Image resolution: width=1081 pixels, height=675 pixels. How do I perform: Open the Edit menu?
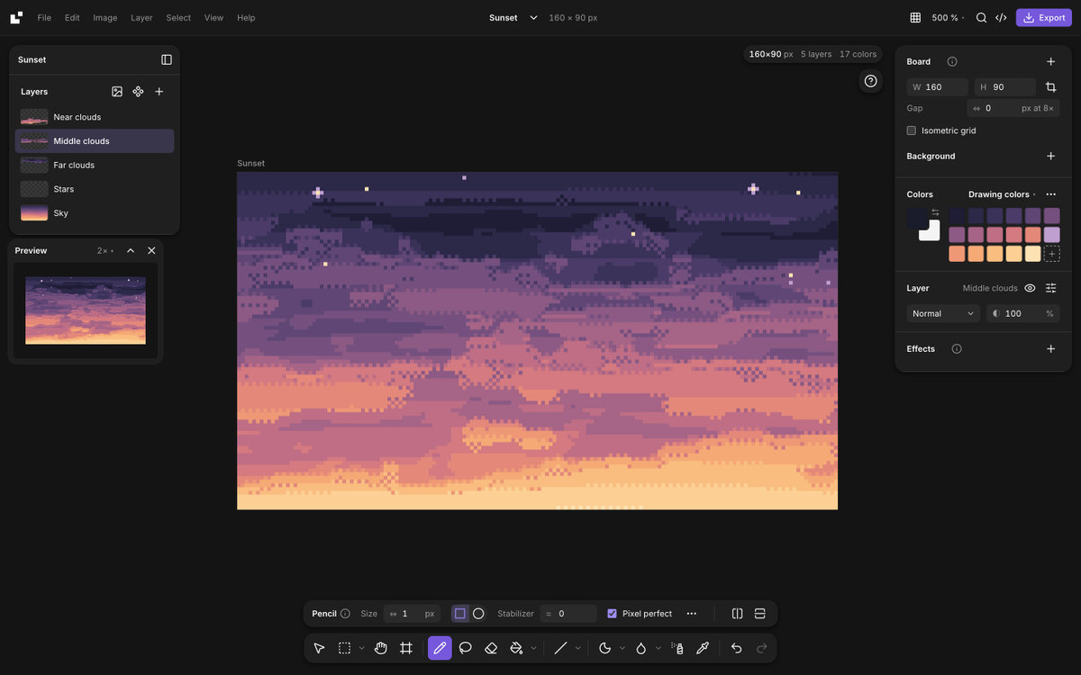pos(72,18)
